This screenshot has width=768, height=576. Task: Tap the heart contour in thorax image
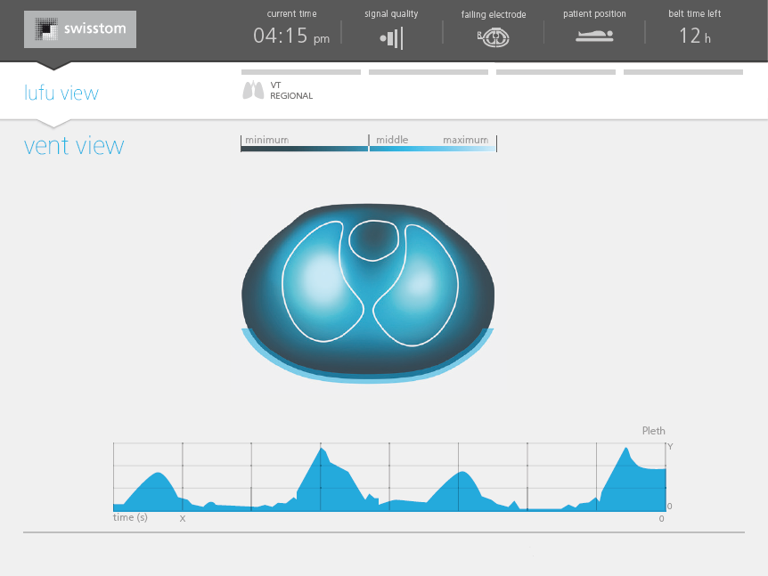[x=374, y=240]
